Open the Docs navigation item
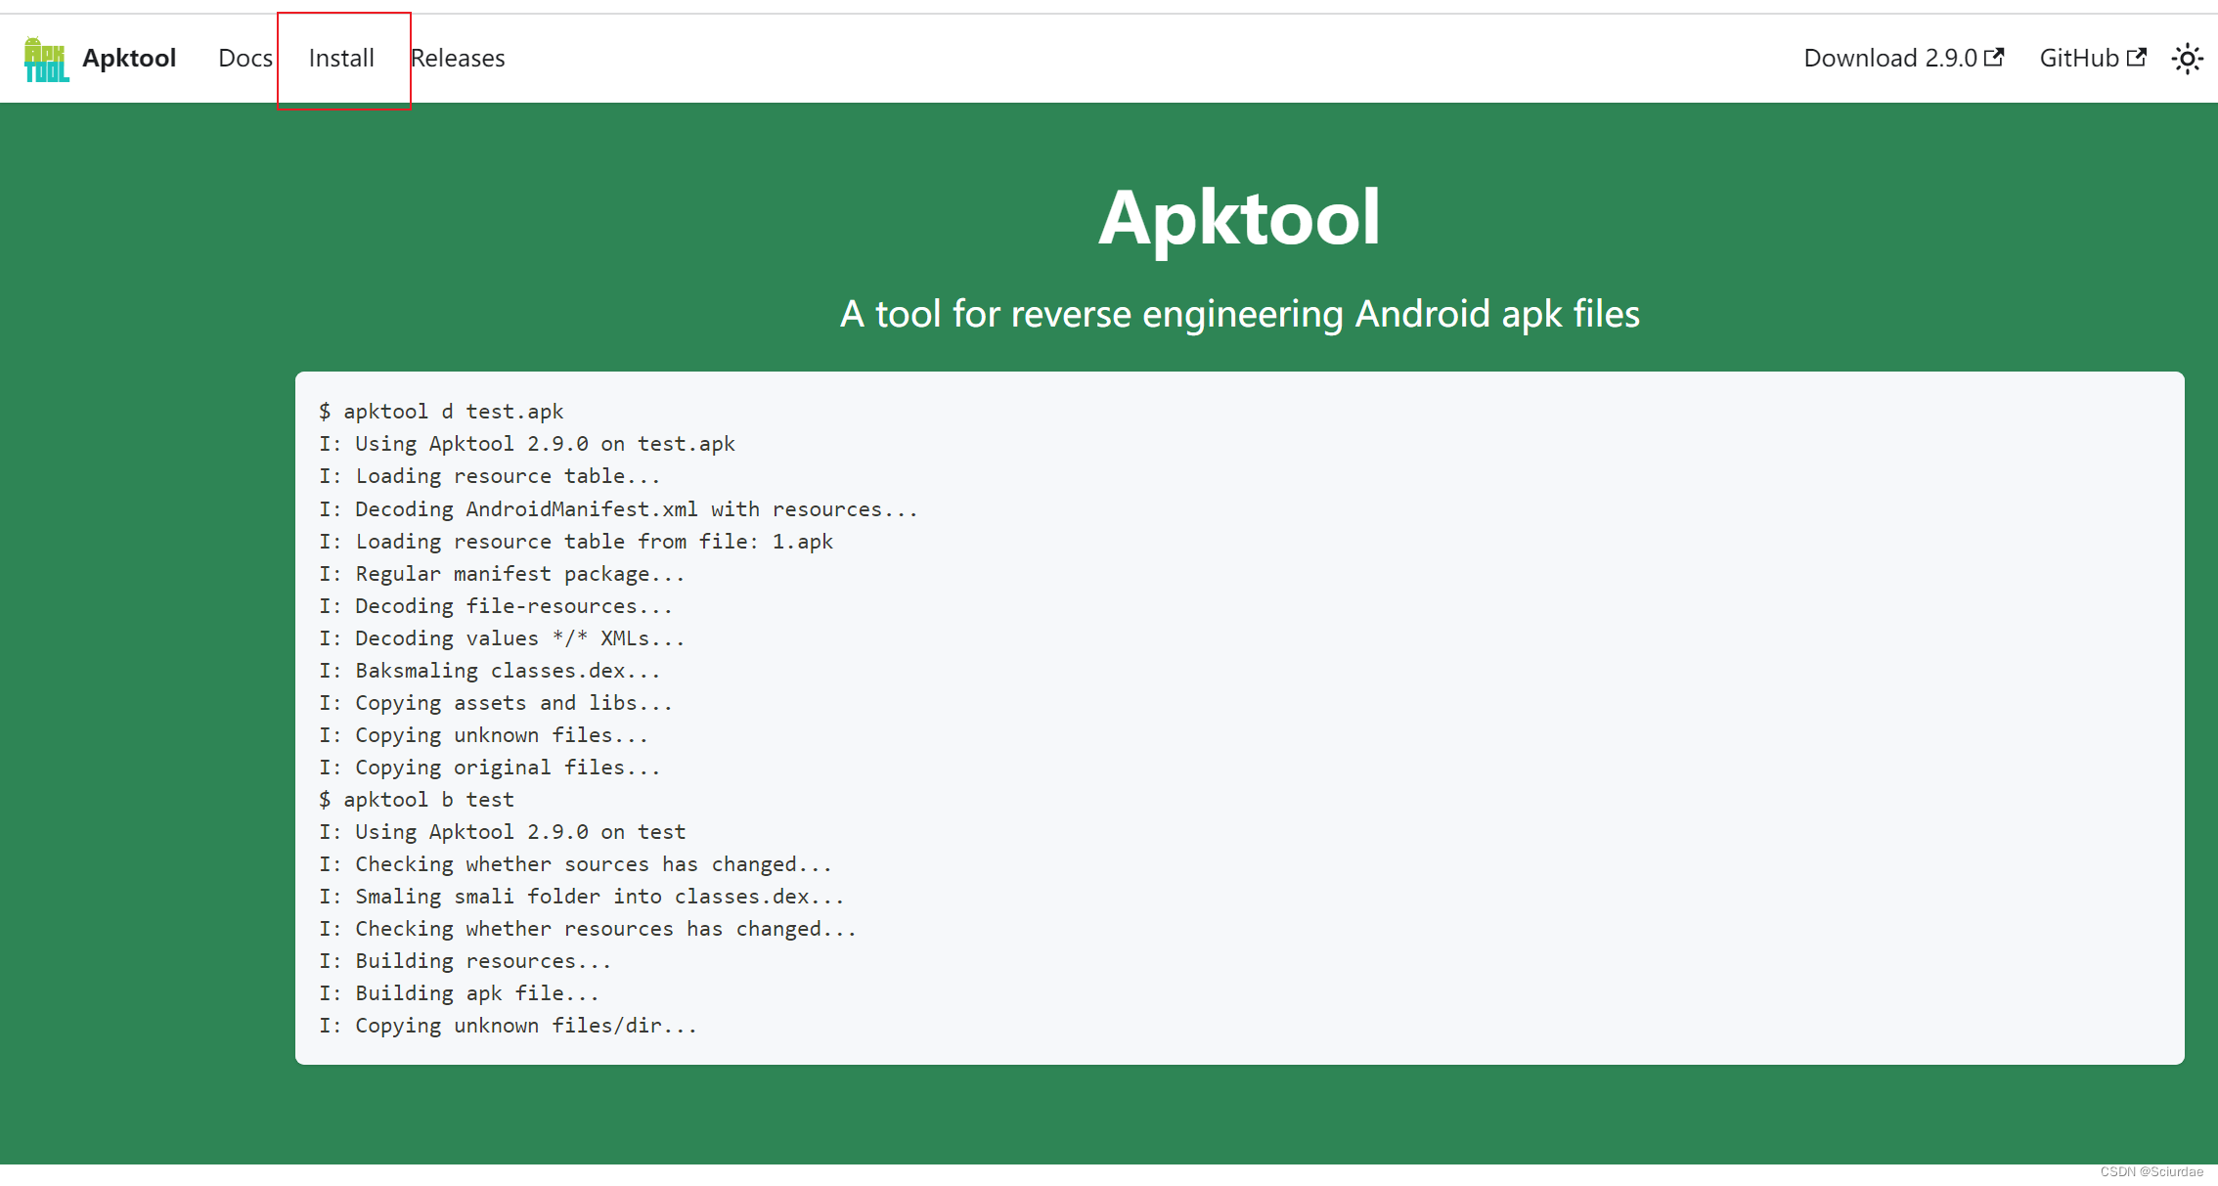This screenshot has width=2218, height=1186. pyautogui.click(x=244, y=59)
